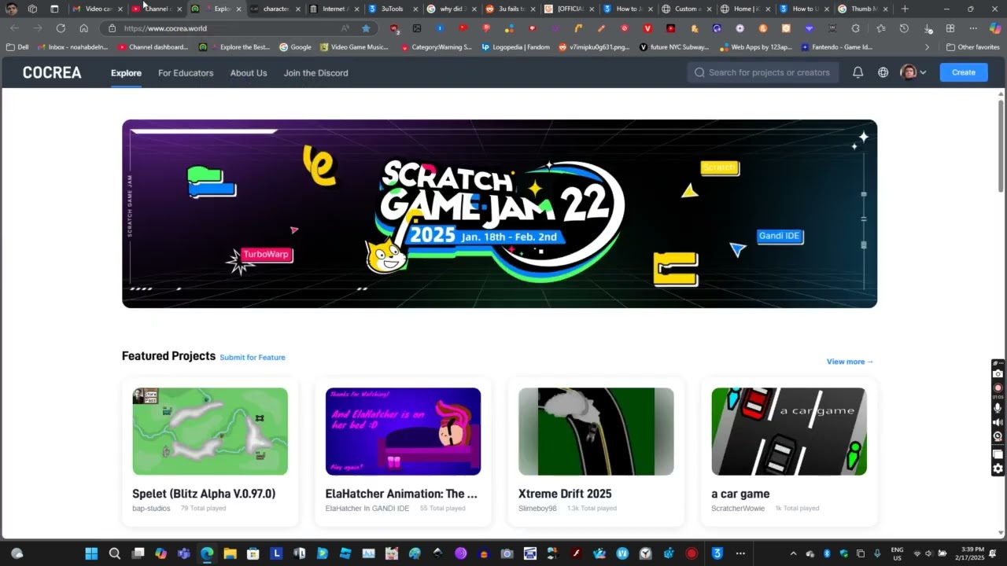
Task: Click the page vertical scrollbar
Action: [x=1001, y=145]
